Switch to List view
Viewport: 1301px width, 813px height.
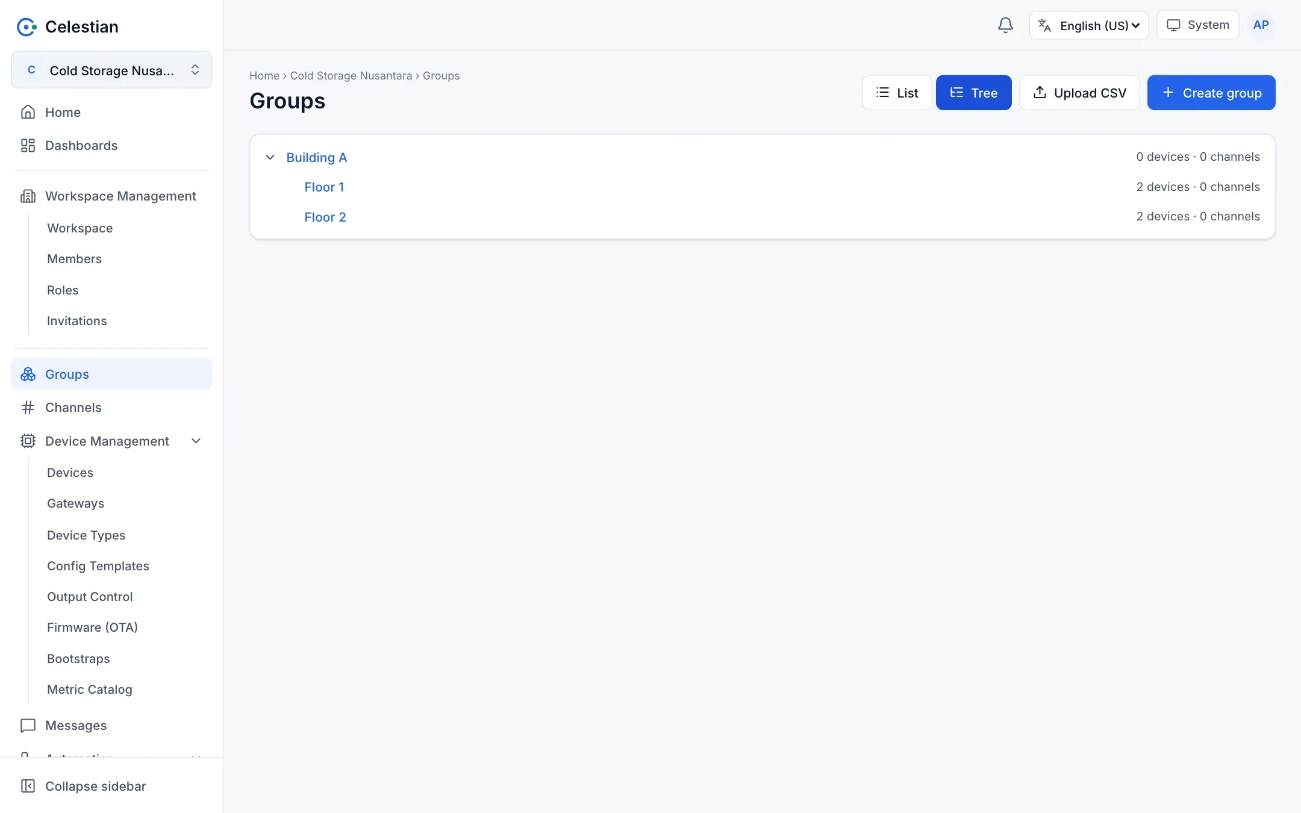pos(897,93)
